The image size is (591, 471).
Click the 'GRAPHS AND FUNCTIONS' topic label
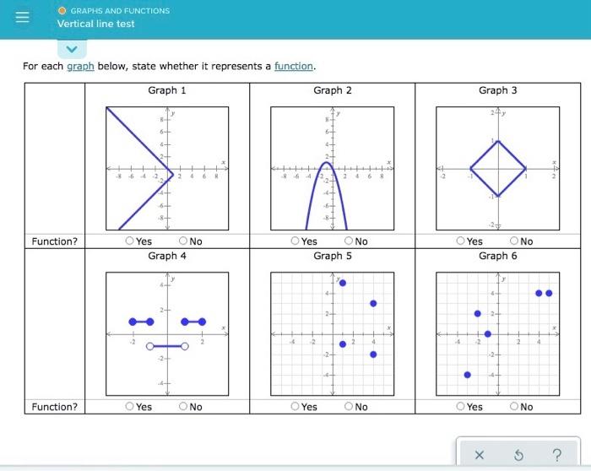120,11
